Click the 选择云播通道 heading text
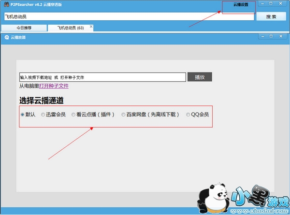The image size is (290, 215). (42, 100)
